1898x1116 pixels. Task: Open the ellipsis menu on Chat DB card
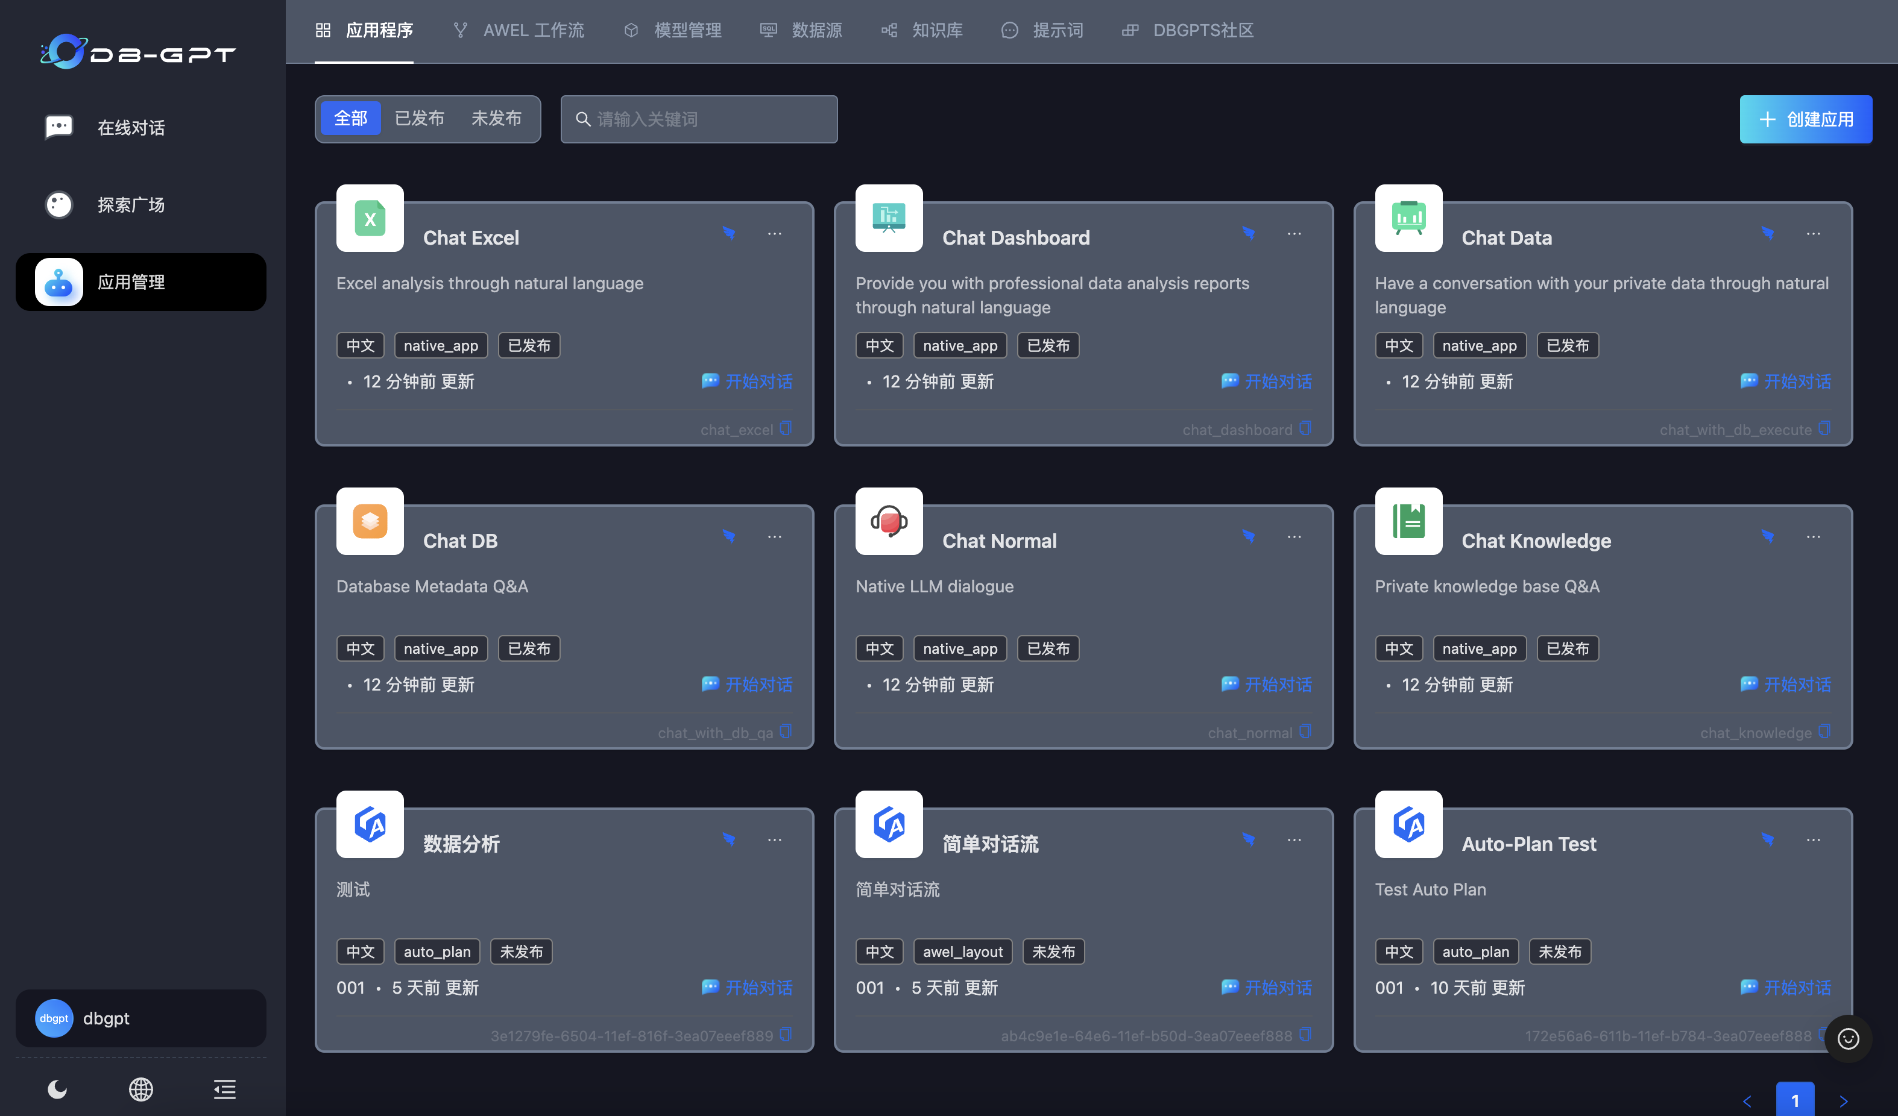pyautogui.click(x=774, y=538)
